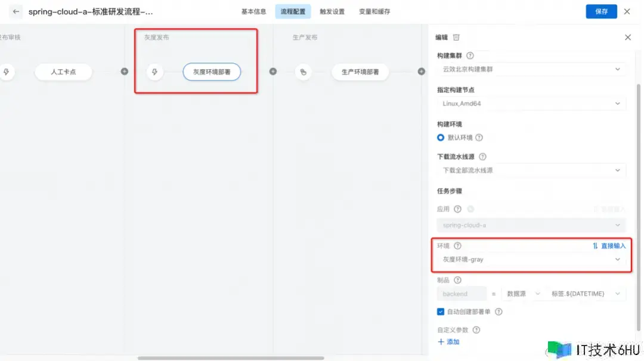This screenshot has width=644, height=361.
Task: Add a stage after 人工卡点 via plus icon
Action: coord(124,71)
